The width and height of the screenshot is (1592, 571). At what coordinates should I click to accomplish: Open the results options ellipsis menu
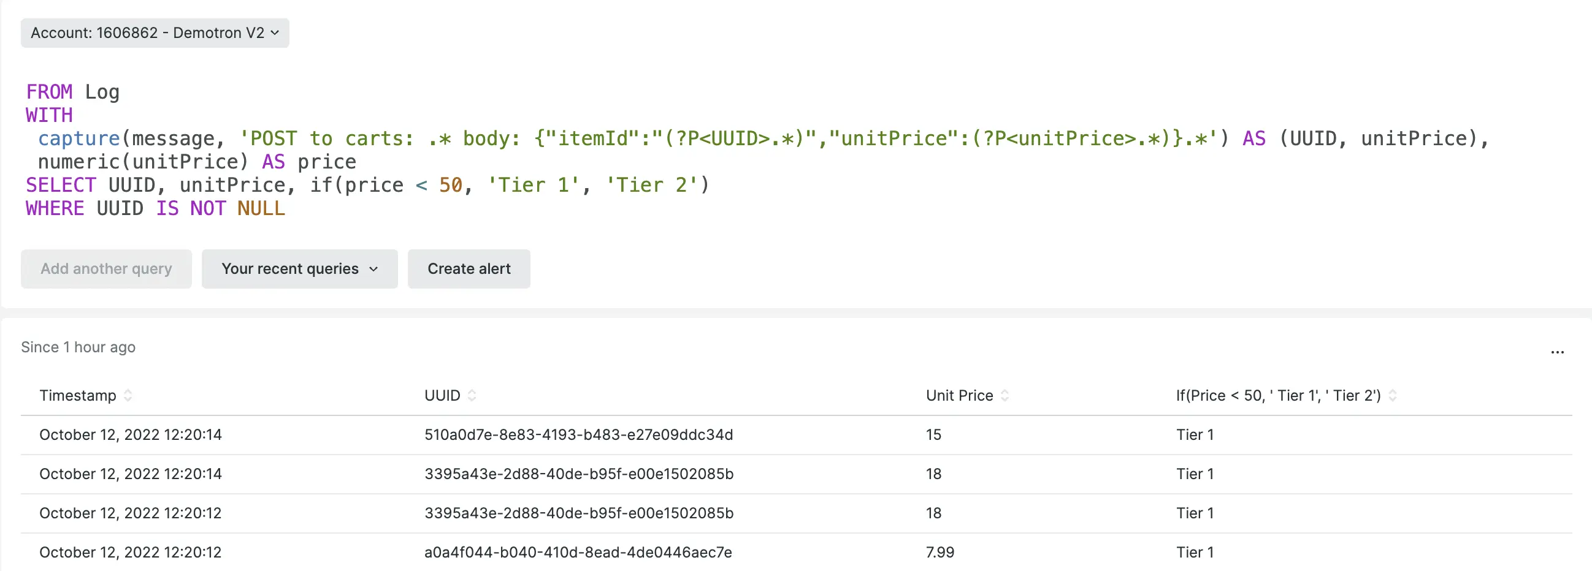click(1557, 352)
